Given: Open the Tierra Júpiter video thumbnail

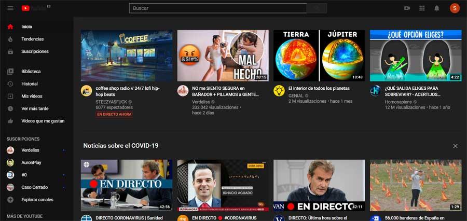Looking at the screenshot, I should point(319,56).
